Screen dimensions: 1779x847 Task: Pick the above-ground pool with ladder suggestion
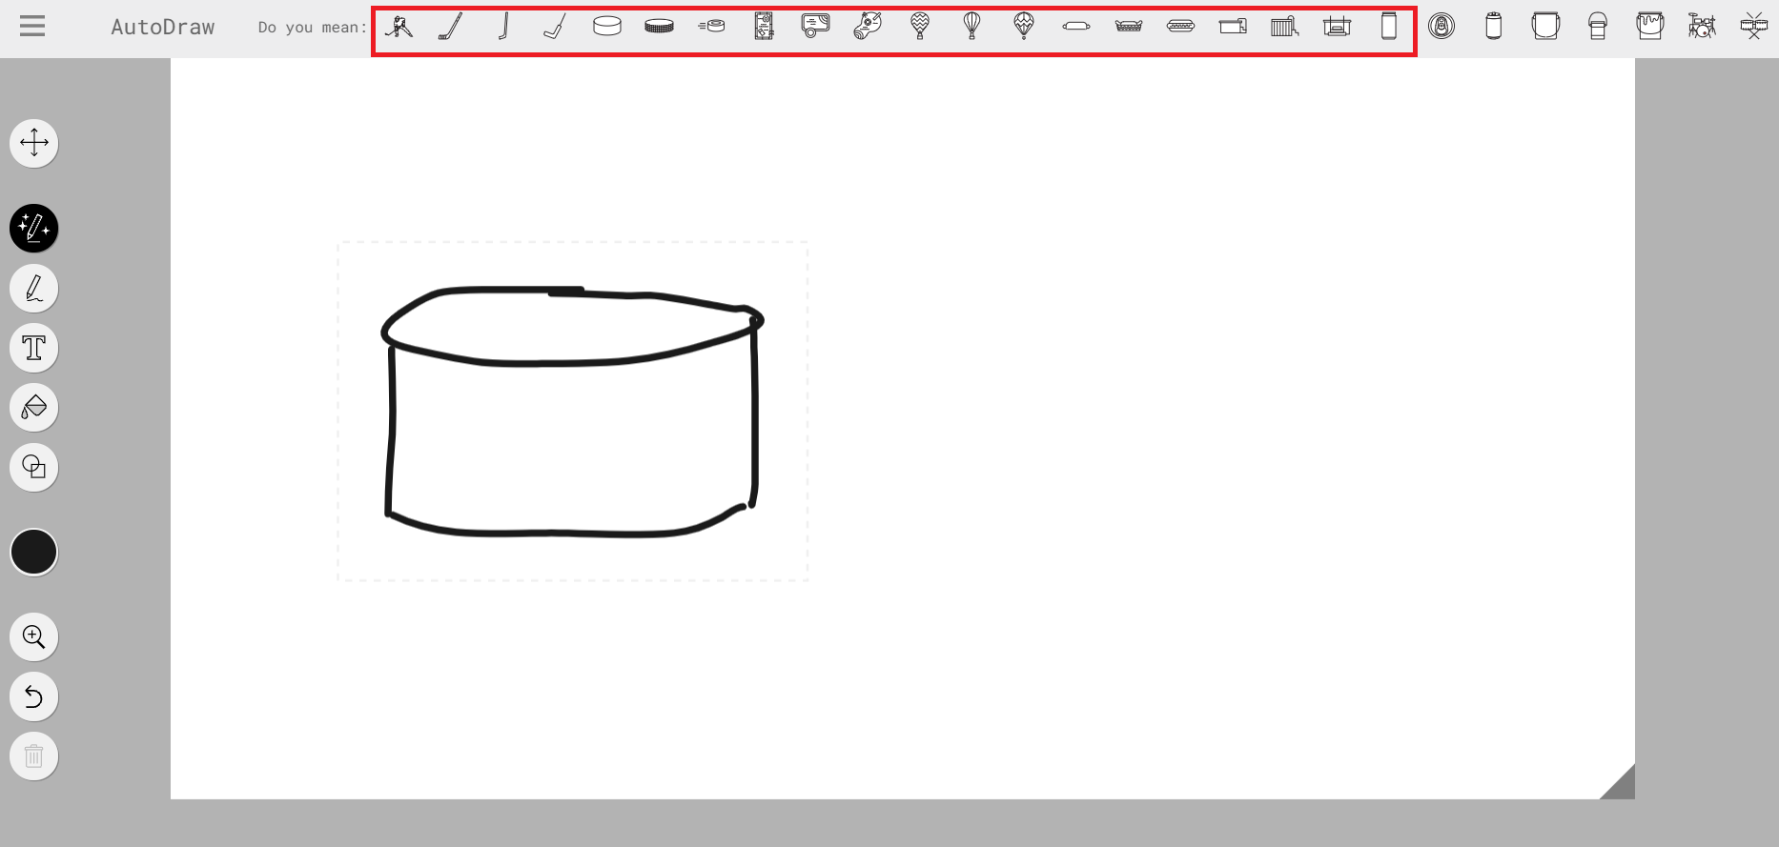(1285, 26)
